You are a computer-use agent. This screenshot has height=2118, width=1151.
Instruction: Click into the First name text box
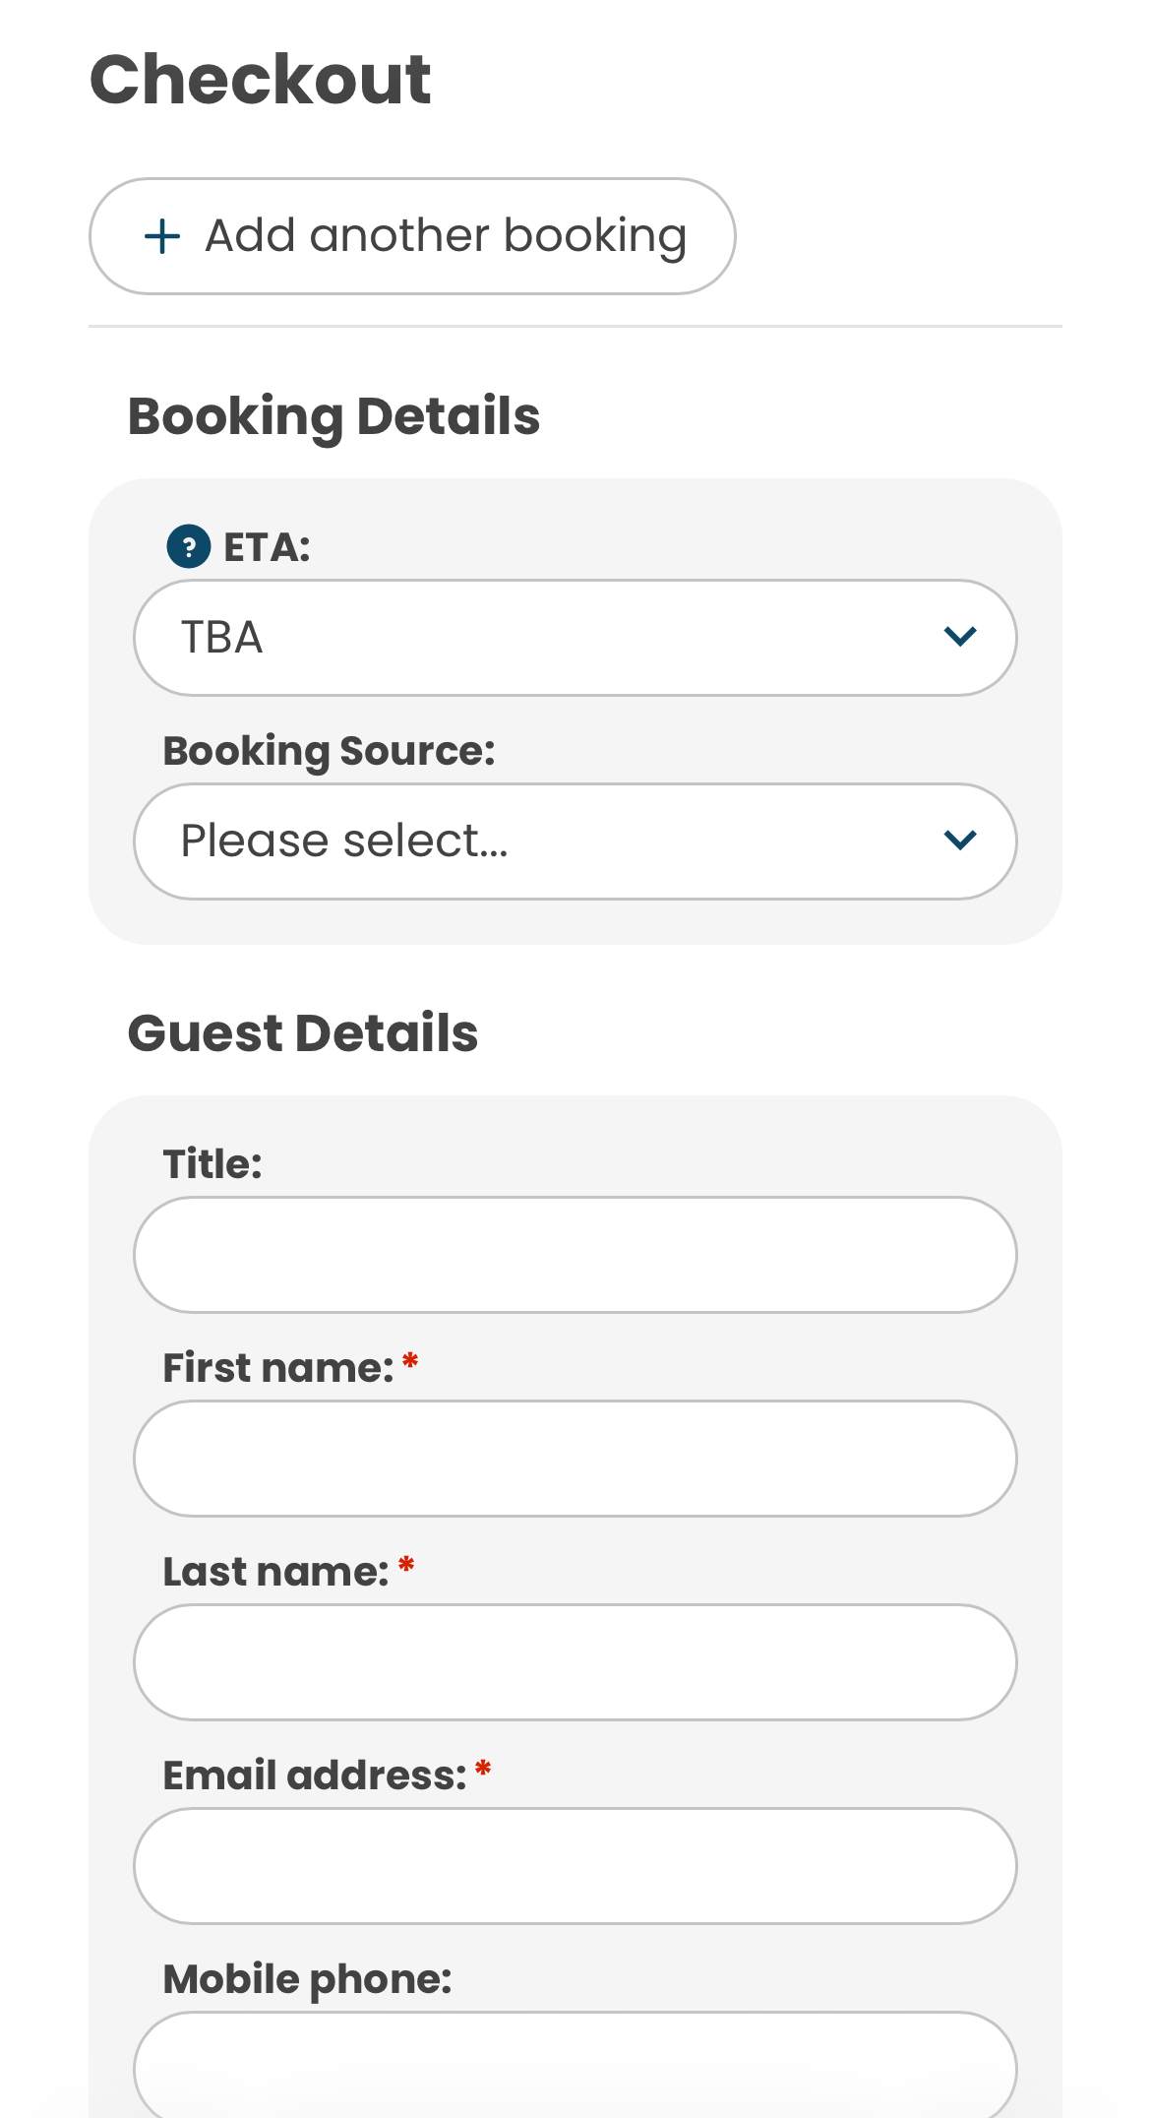coord(575,1459)
